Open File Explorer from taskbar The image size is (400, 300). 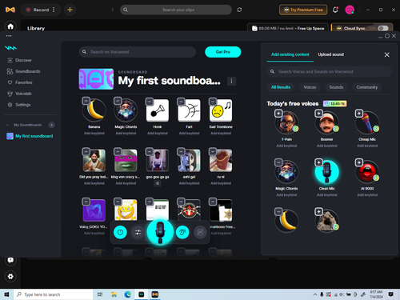tap(114, 294)
